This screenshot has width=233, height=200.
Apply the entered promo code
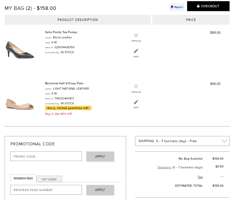(x=100, y=156)
